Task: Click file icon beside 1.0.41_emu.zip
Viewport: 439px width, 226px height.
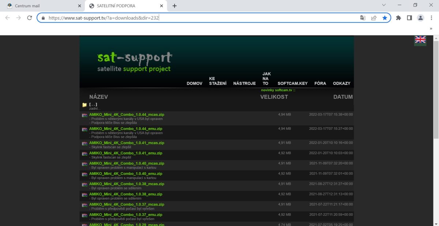Action: pos(85,153)
